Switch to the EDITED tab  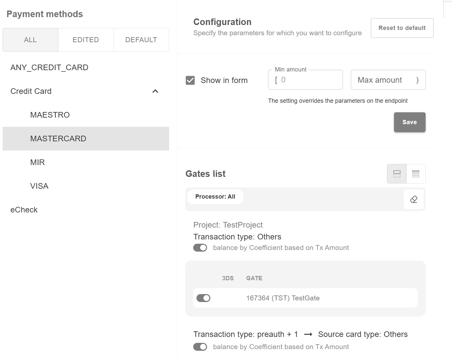click(86, 40)
